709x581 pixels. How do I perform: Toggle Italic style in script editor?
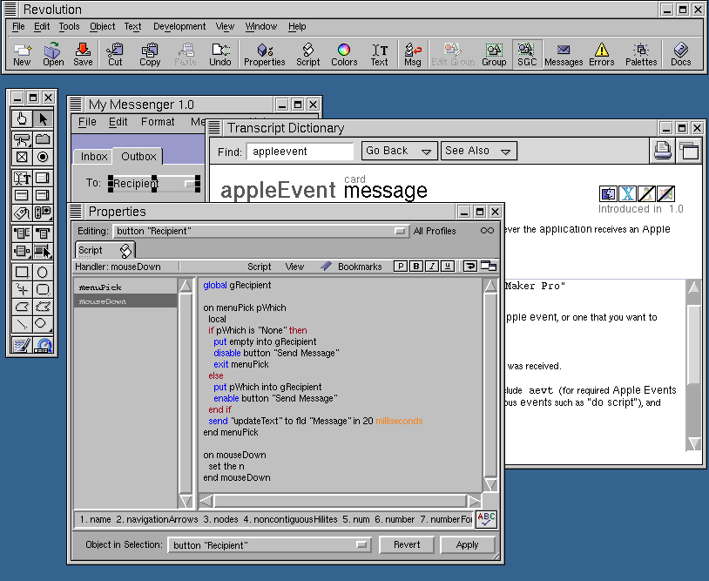pyautogui.click(x=432, y=267)
